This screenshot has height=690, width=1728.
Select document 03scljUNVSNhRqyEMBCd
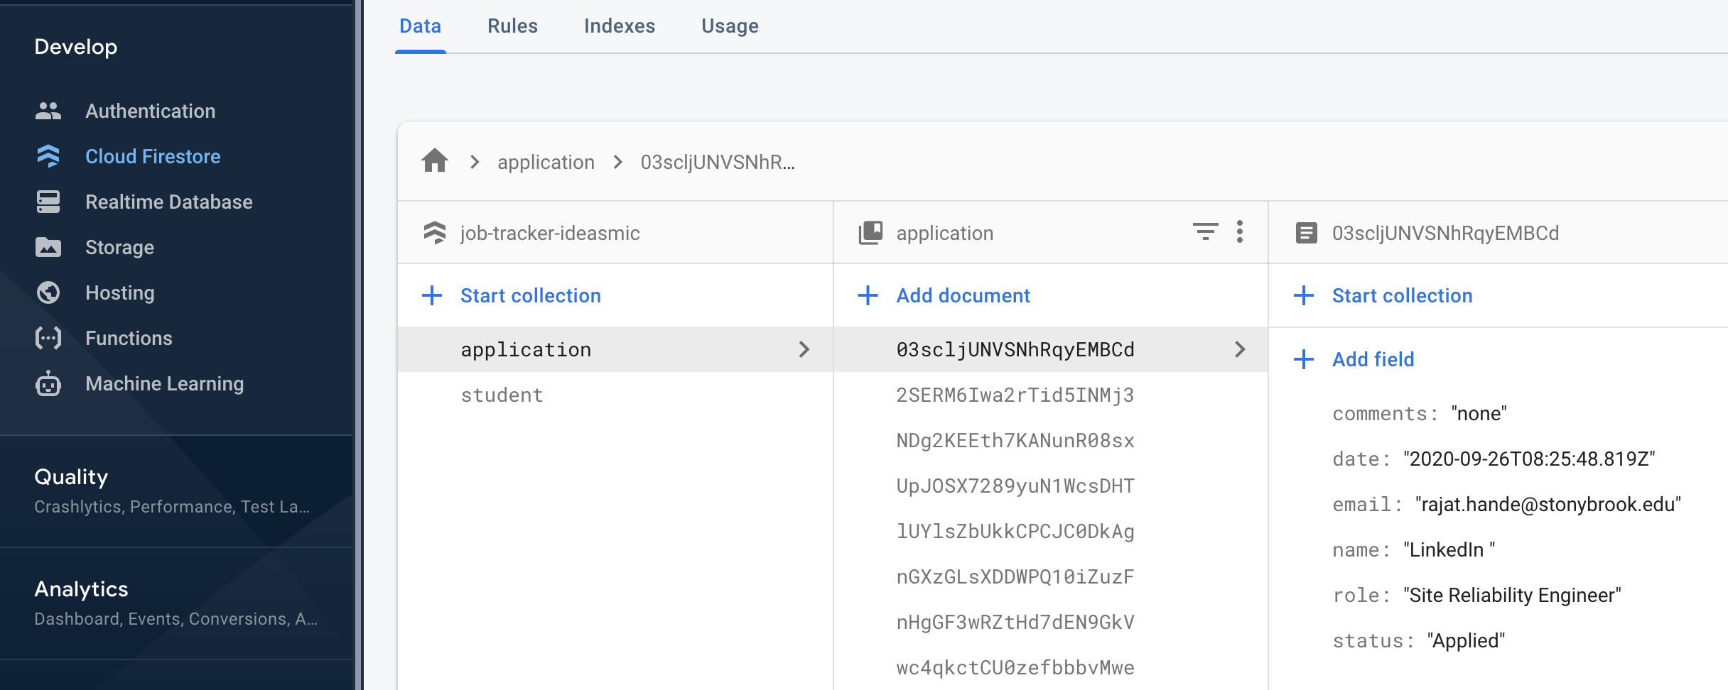pos(1051,349)
